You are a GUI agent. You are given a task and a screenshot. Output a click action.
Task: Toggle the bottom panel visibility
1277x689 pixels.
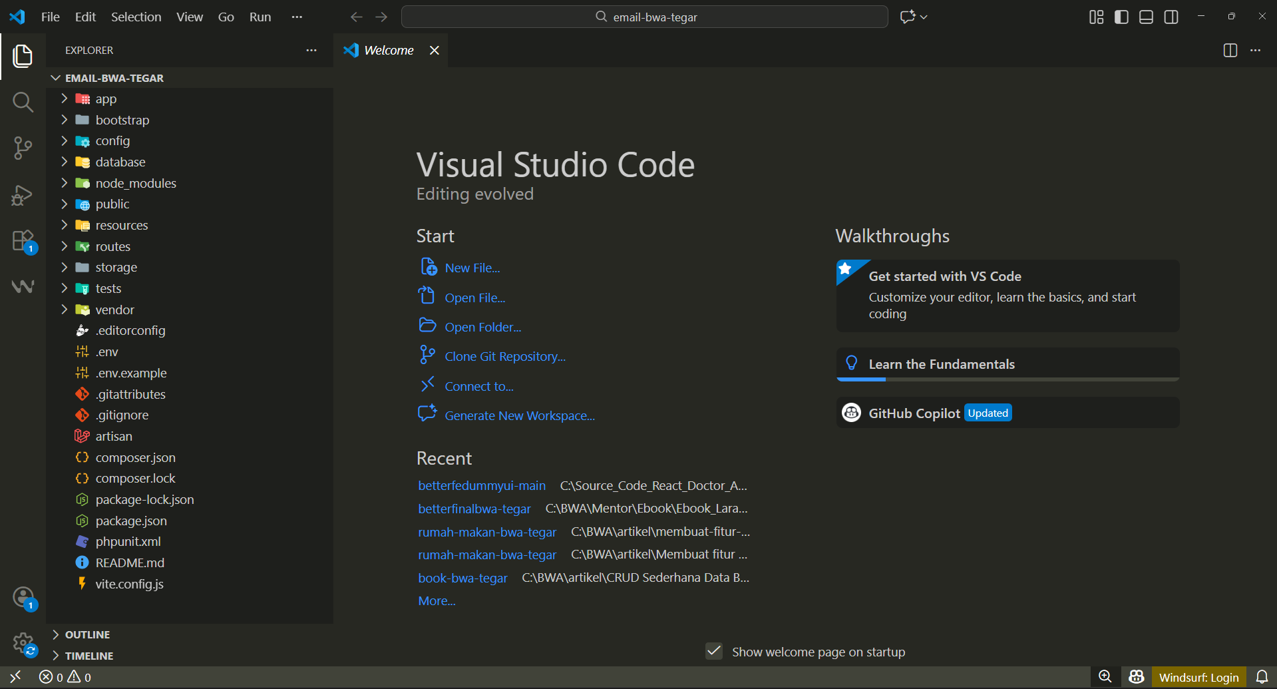point(1146,17)
